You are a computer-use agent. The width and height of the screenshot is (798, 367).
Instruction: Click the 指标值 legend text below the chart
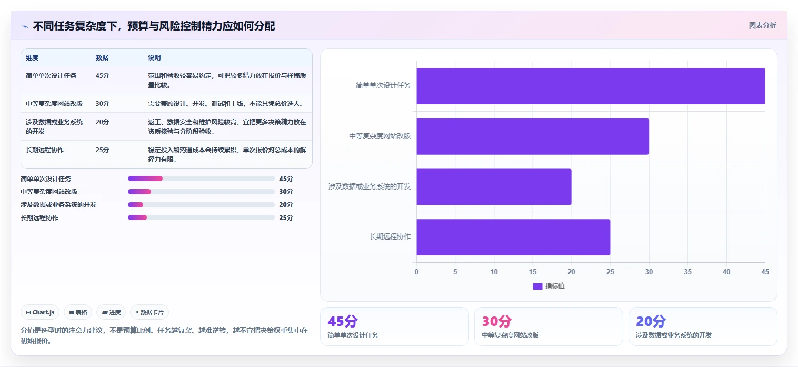coord(555,286)
